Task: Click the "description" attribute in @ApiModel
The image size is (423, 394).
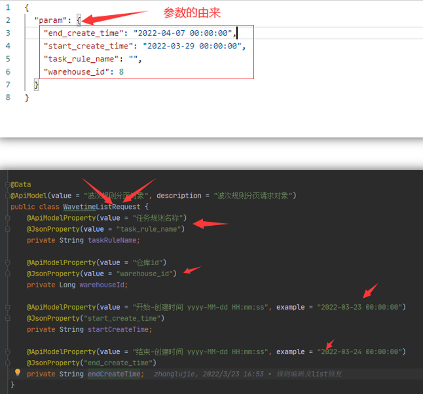Action: coord(179,196)
